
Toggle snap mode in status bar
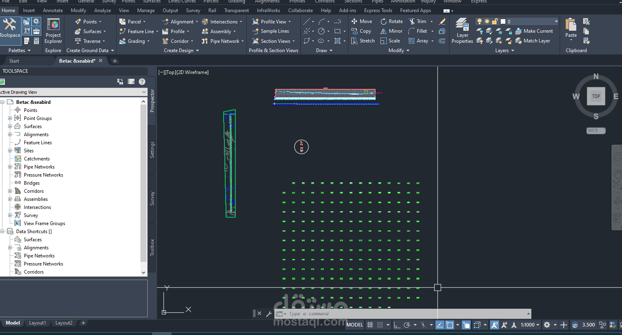coord(380,325)
